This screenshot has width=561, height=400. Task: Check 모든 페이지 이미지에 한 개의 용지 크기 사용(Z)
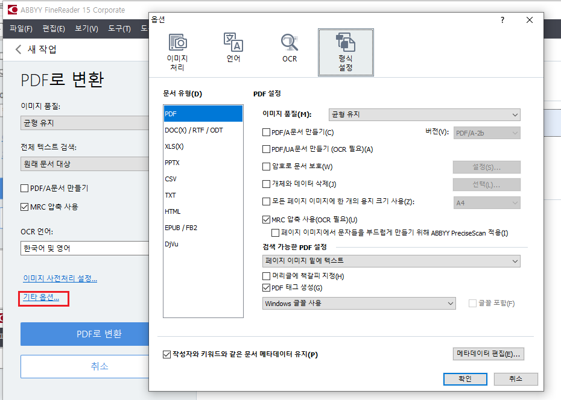tap(266, 201)
